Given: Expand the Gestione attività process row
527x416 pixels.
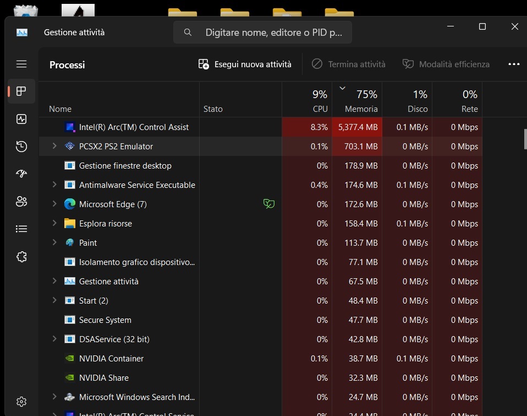Looking at the screenshot, I should pyautogui.click(x=54, y=280).
